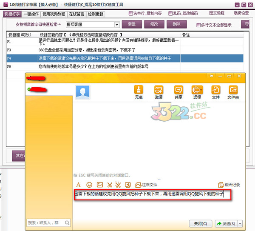Viewport: 255px width, 231px height.
Task: Minimize the chat window
Action: [x=220, y=76]
